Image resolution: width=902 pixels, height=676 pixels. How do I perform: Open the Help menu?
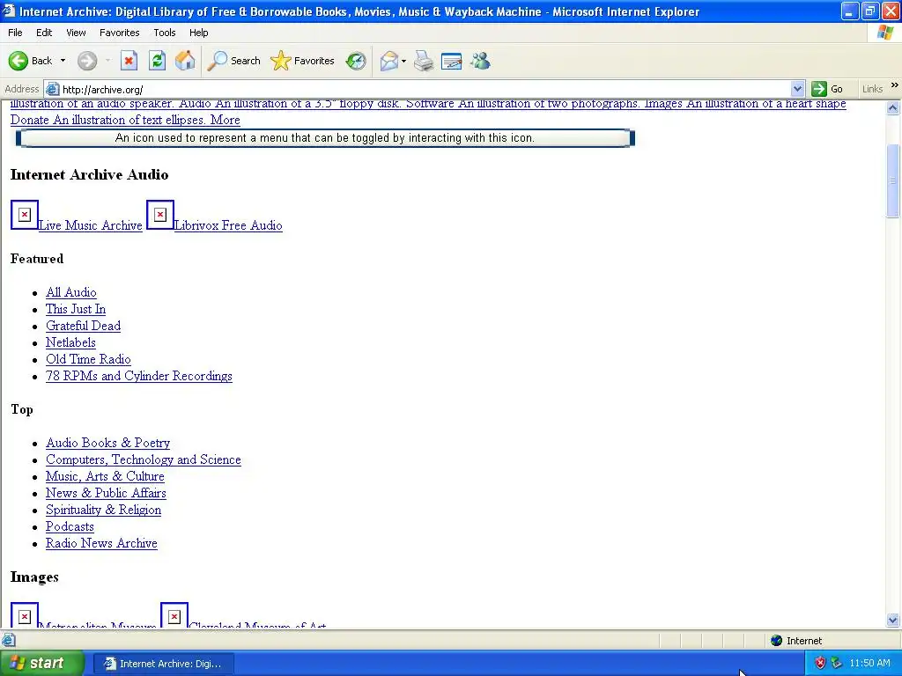pyautogui.click(x=198, y=33)
